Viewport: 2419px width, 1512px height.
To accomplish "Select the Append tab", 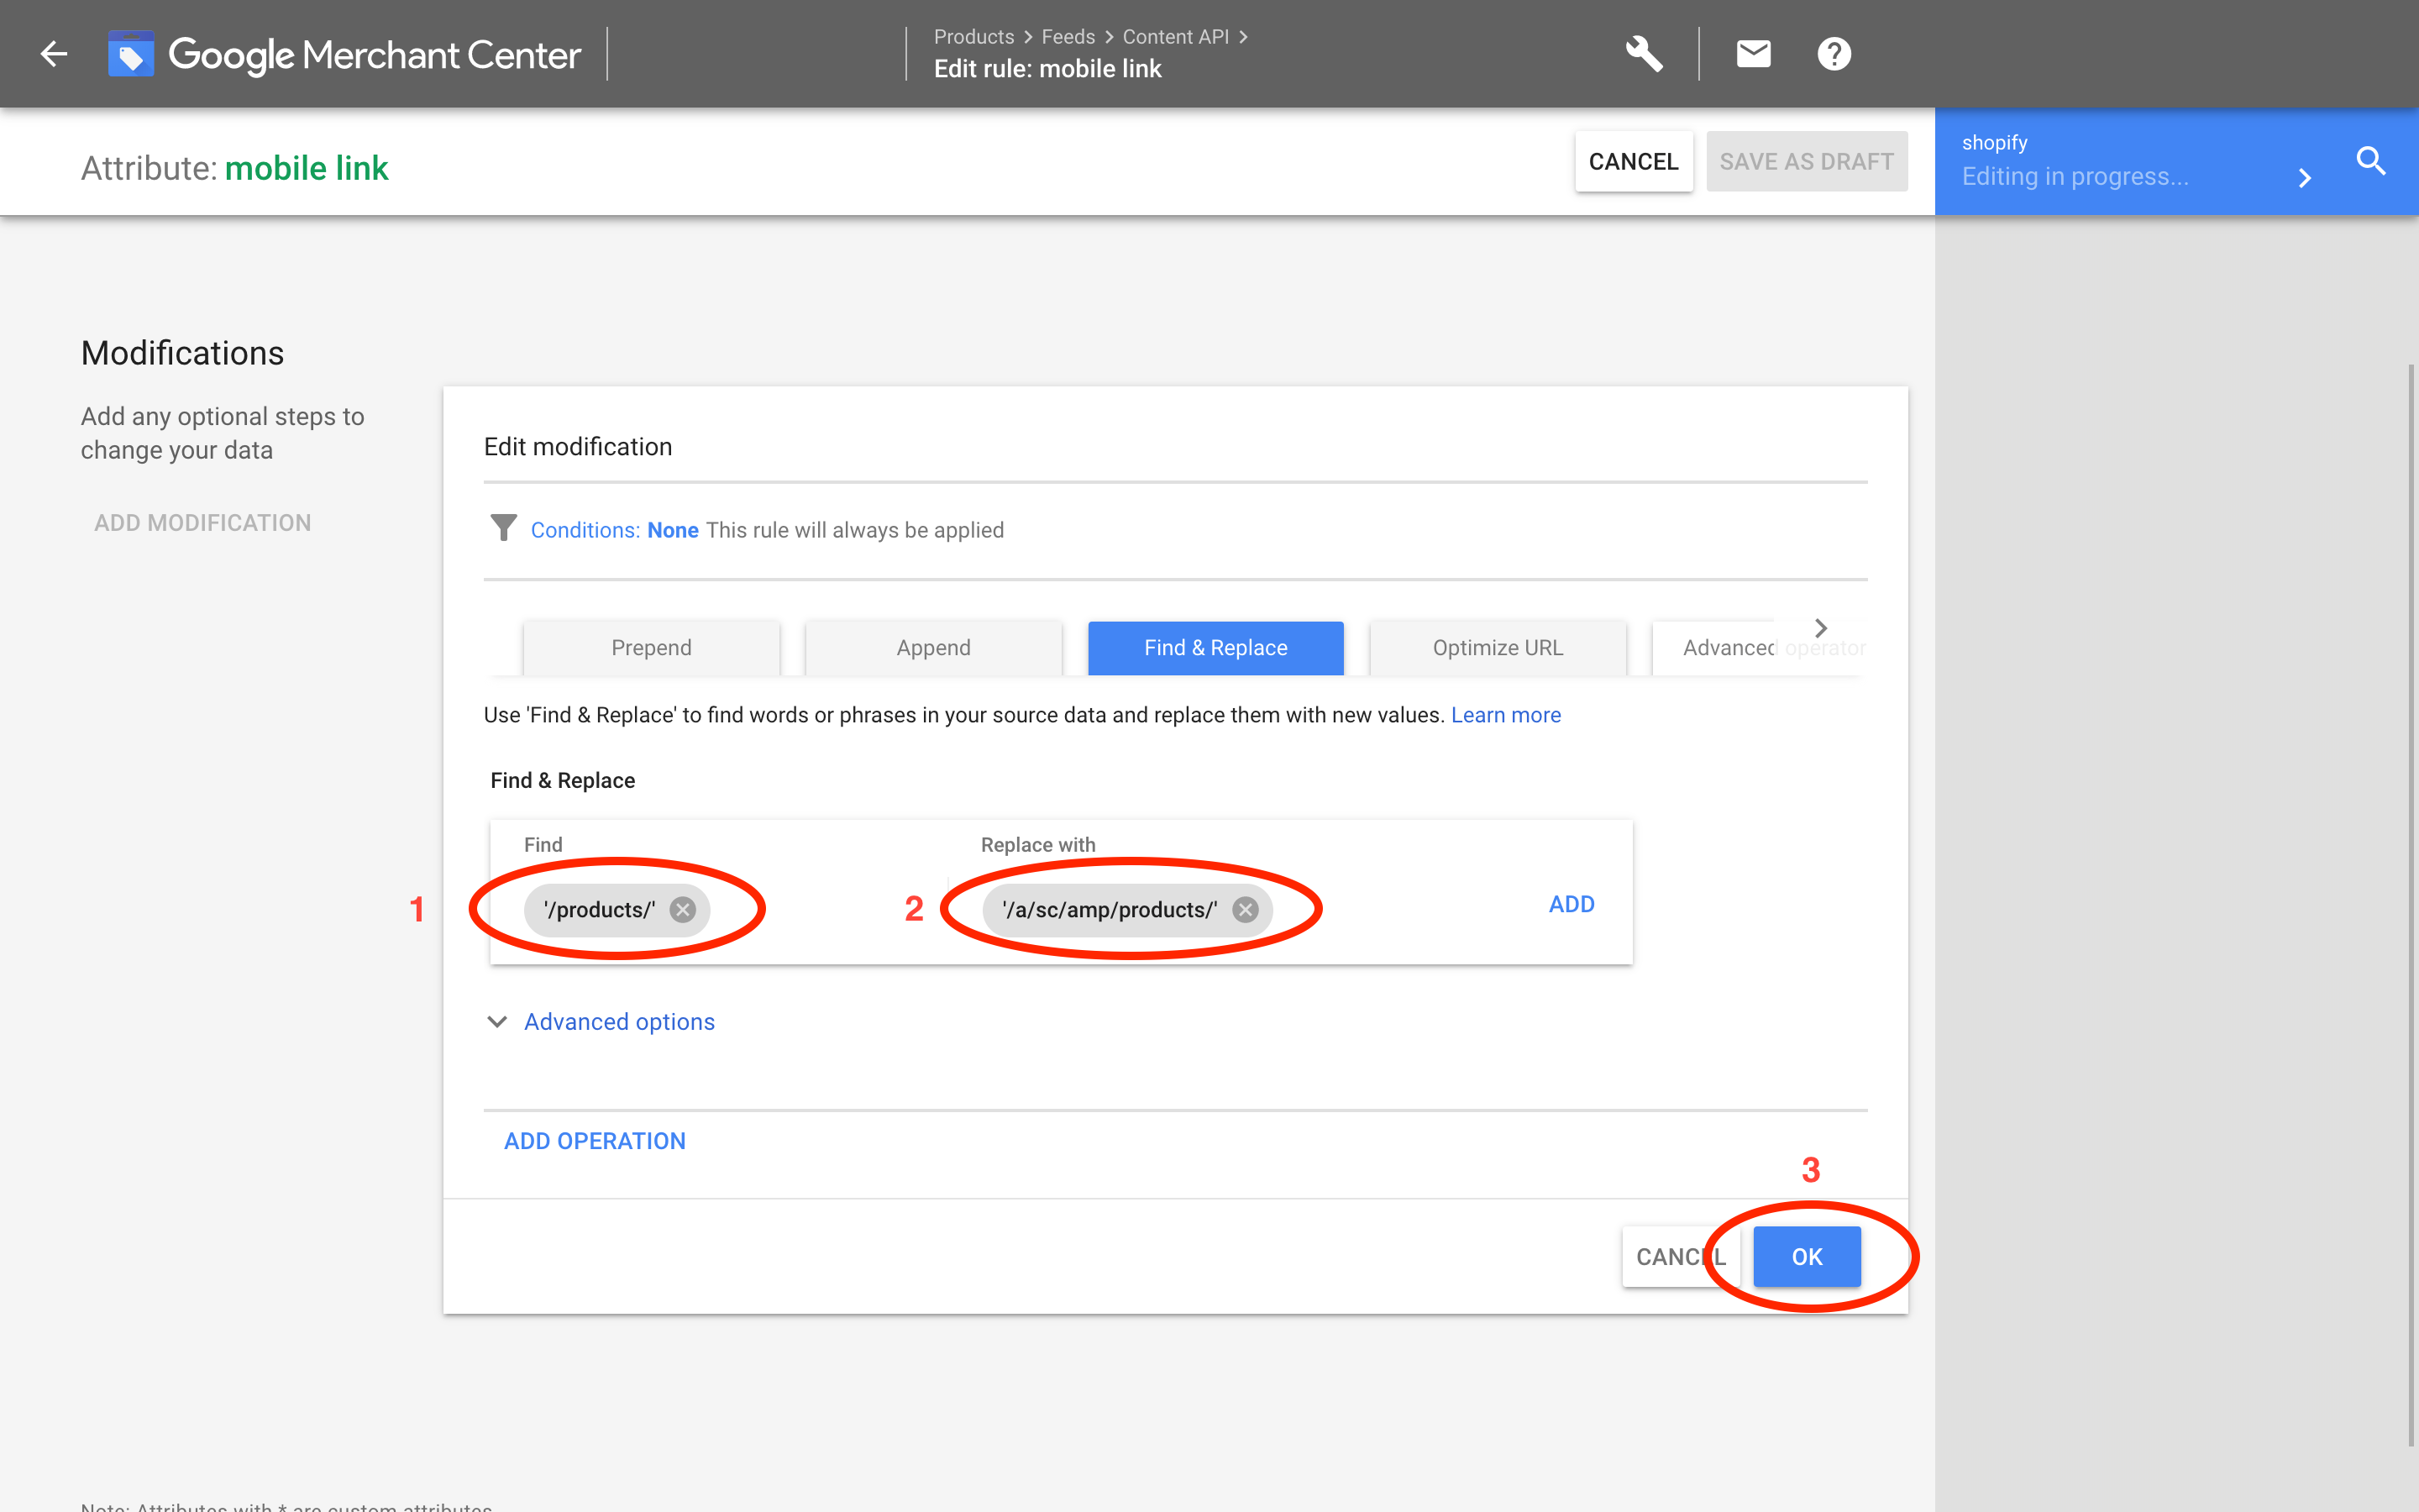I will point(932,648).
